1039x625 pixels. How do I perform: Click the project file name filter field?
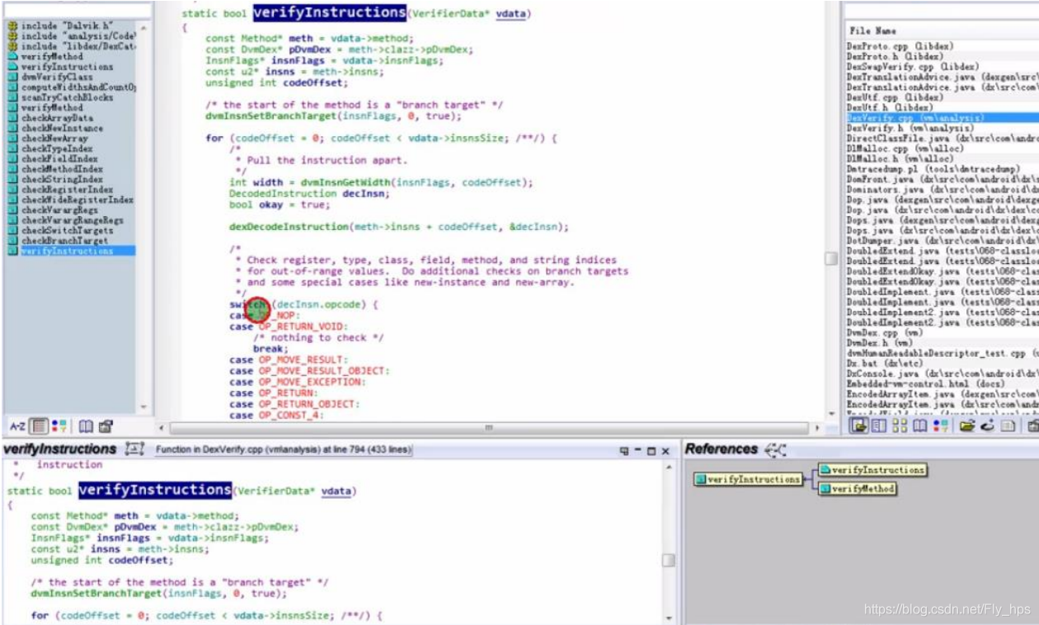pyautogui.click(x=943, y=10)
